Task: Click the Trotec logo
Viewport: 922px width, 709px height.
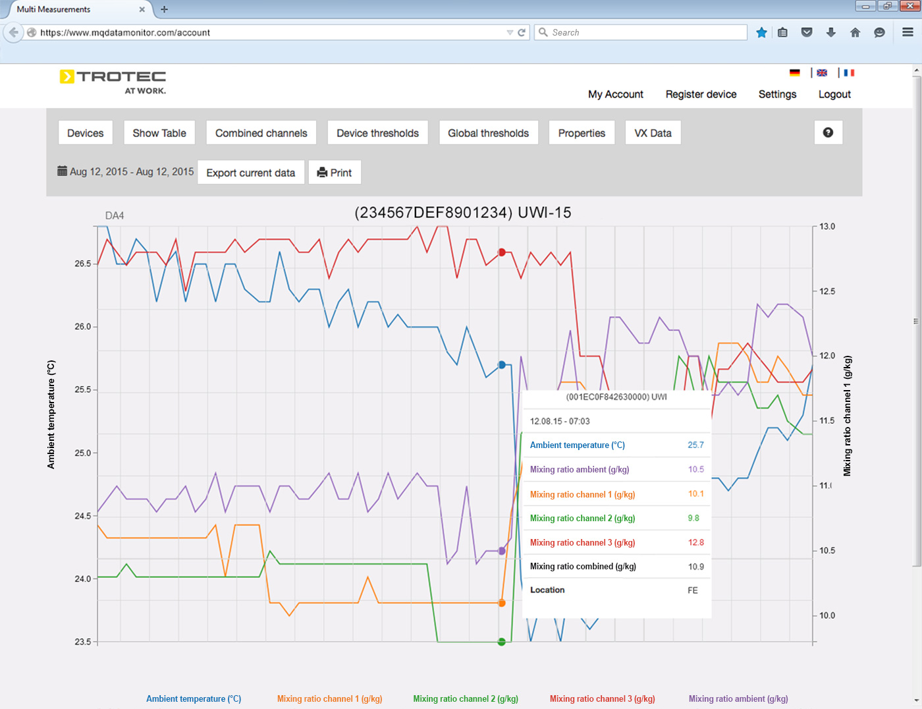Action: pyautogui.click(x=113, y=82)
